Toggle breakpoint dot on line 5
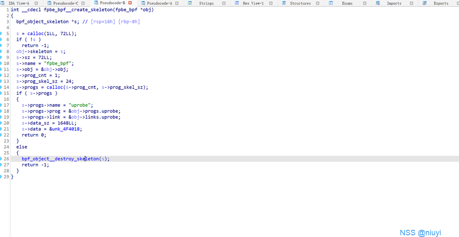Viewport: 459px width, 237px height. (1, 34)
